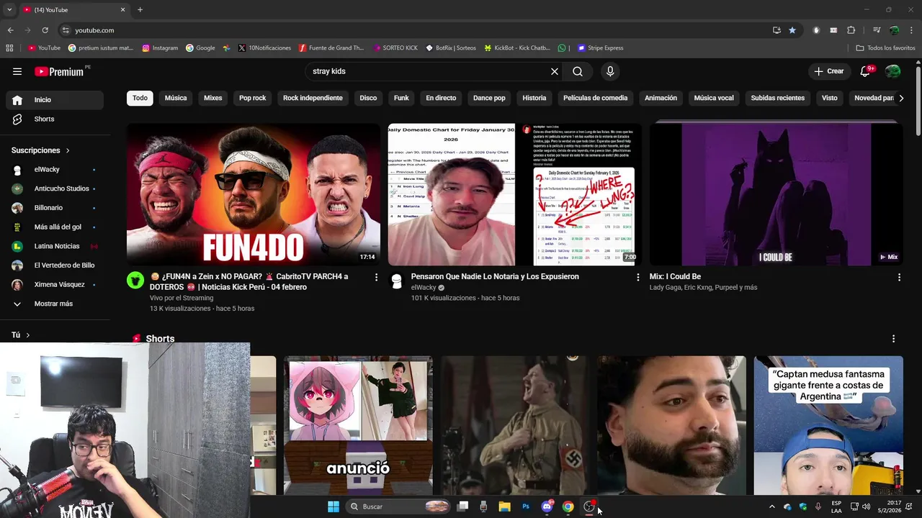Go back in browser history
Viewport: 922px width, 518px height.
click(x=10, y=30)
